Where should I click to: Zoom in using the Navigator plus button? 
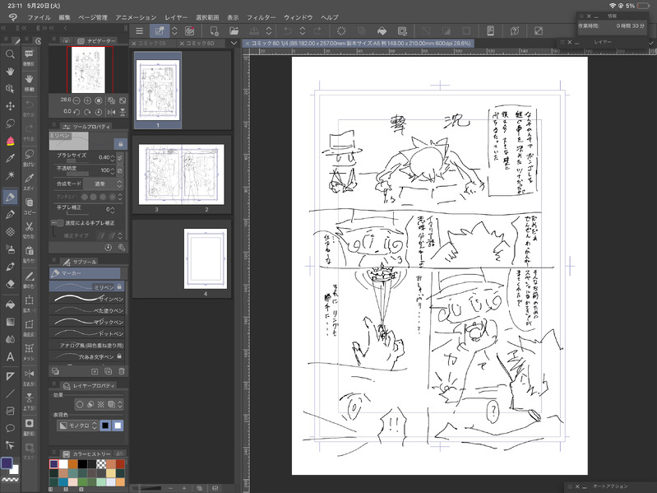click(87, 100)
